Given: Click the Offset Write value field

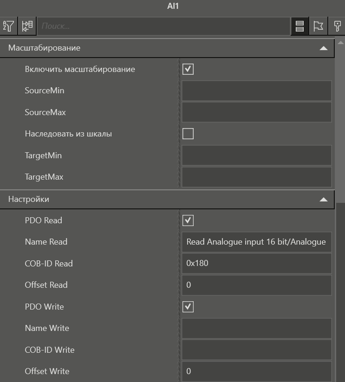Looking at the screenshot, I should (x=257, y=371).
